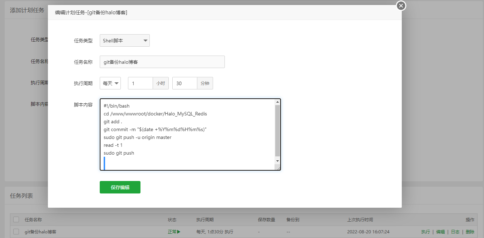This screenshot has width=484, height=238.
Task: Click the 分钟 unit label
Action: [x=205, y=83]
